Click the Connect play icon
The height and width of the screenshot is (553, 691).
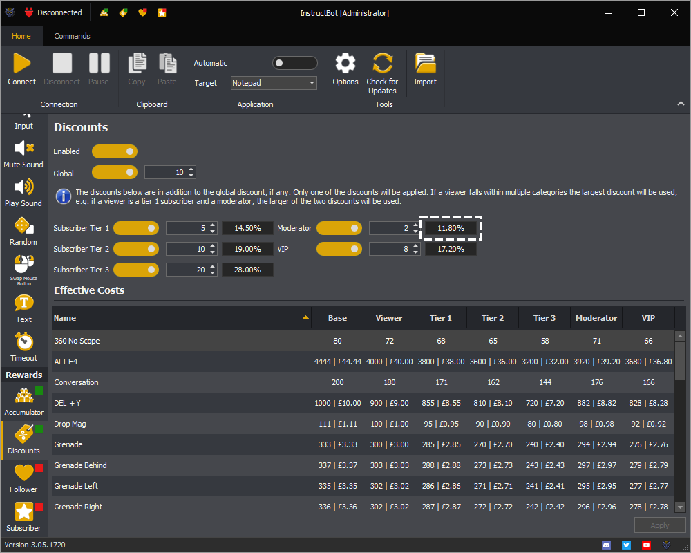tap(22, 64)
